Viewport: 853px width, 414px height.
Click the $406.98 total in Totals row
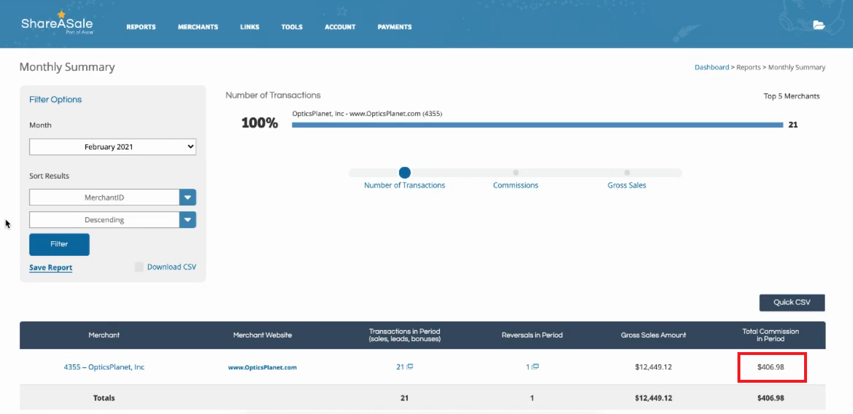point(771,398)
